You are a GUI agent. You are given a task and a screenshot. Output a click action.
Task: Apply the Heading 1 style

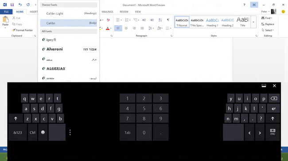[212, 22]
